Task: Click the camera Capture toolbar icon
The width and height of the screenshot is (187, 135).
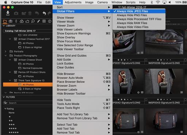Action: [16, 13]
